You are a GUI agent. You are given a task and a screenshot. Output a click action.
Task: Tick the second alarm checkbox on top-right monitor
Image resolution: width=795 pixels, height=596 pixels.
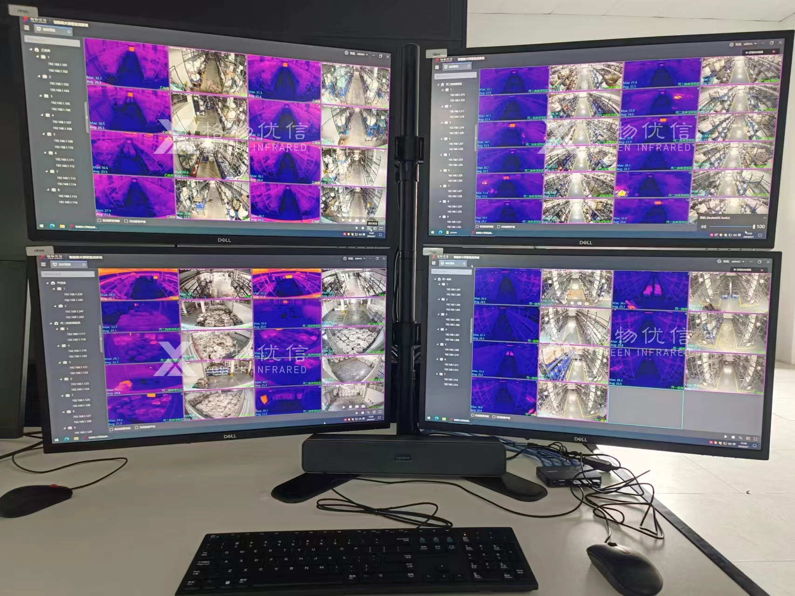[x=499, y=227]
